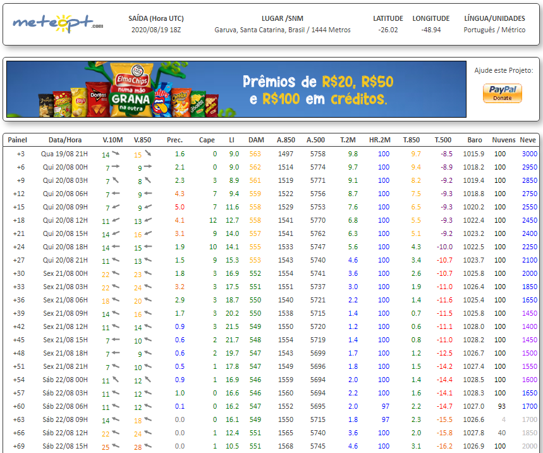Select the +12 panel row label
The width and height of the screenshot is (543, 453).
point(19,194)
